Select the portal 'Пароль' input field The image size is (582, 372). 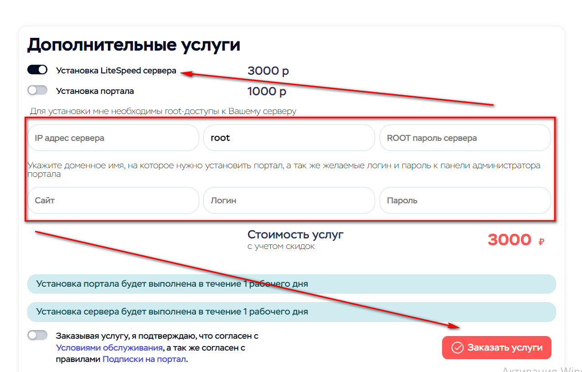465,200
